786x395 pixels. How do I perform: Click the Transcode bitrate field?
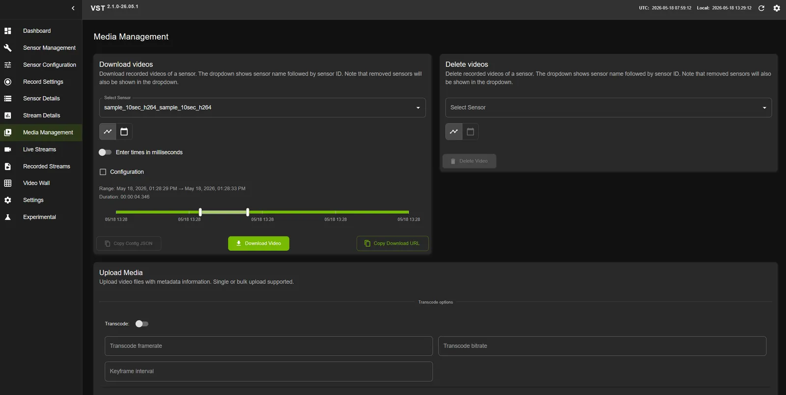(x=602, y=346)
